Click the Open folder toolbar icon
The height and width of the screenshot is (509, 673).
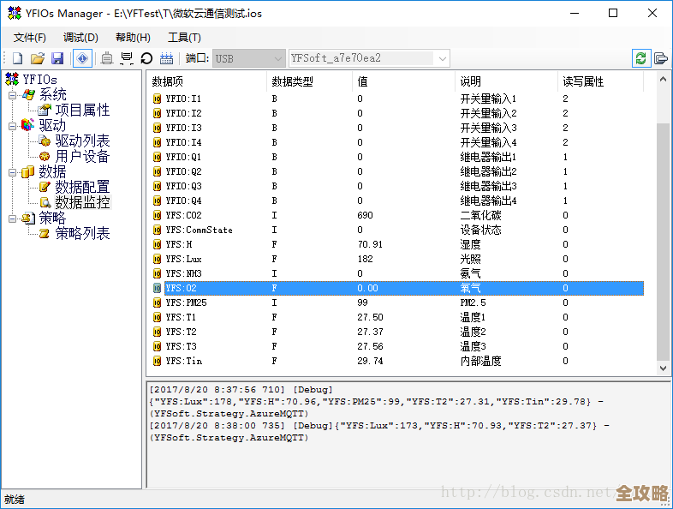[38, 58]
